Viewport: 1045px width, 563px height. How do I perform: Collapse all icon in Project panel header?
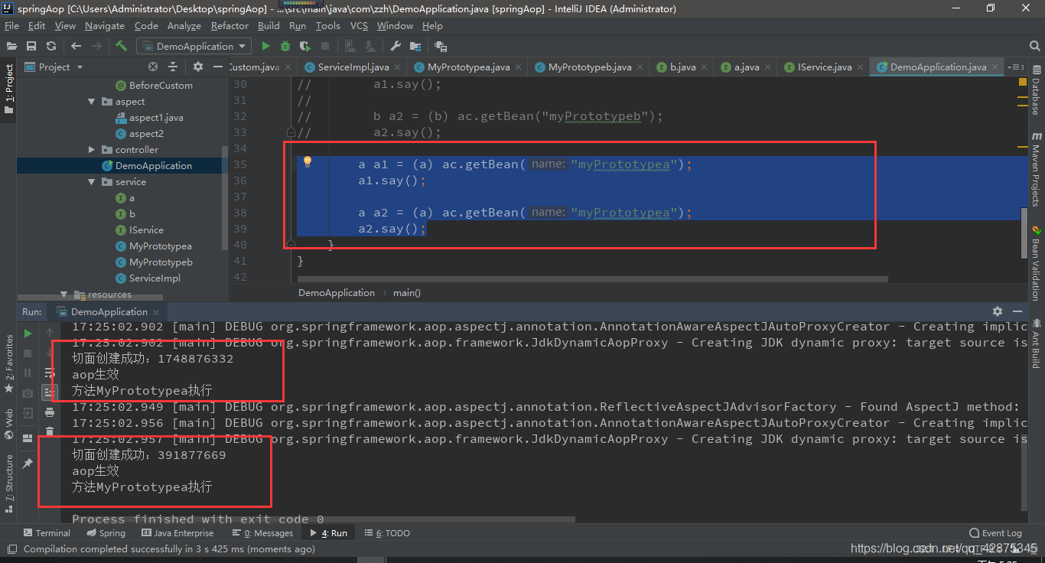click(174, 67)
